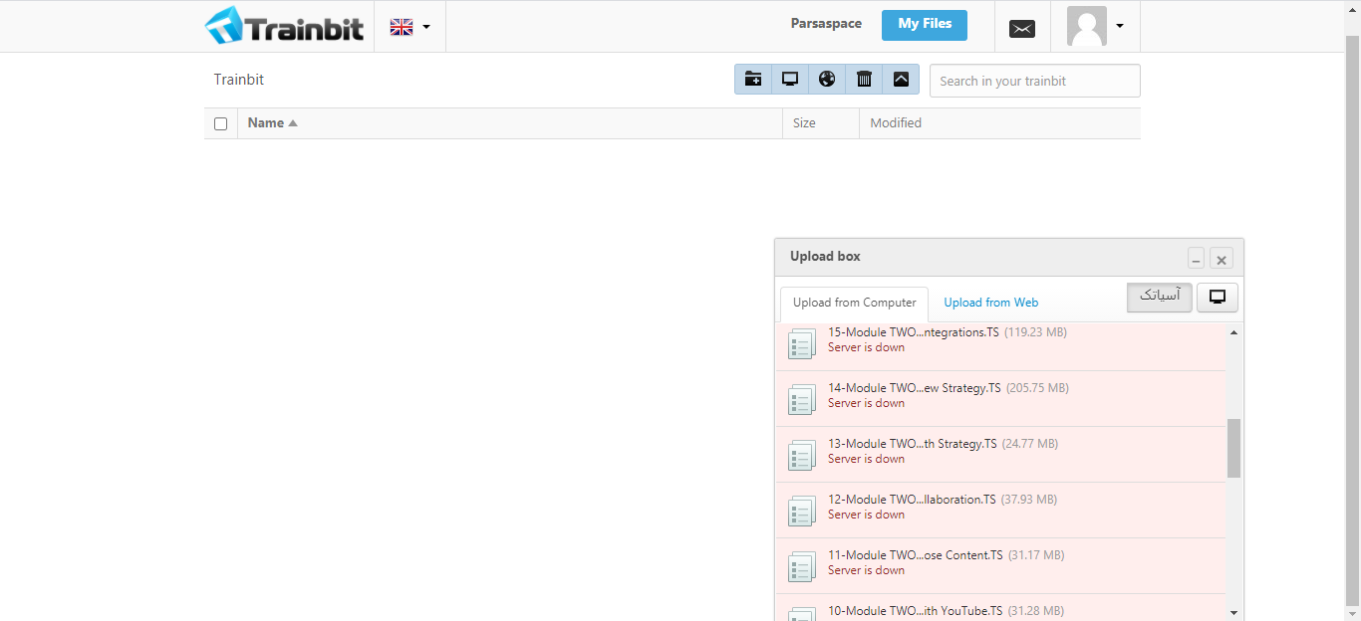The width and height of the screenshot is (1361, 621).
Task: Expand the user avatar account menu
Action: click(1095, 26)
